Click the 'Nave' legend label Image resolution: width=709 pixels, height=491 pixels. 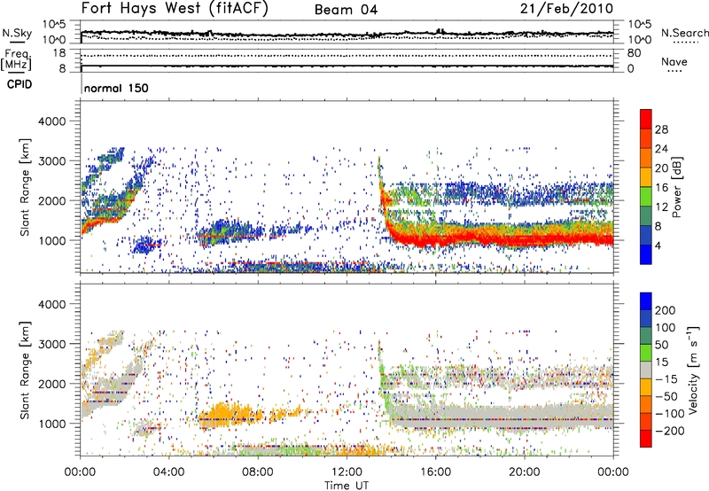[x=674, y=61]
